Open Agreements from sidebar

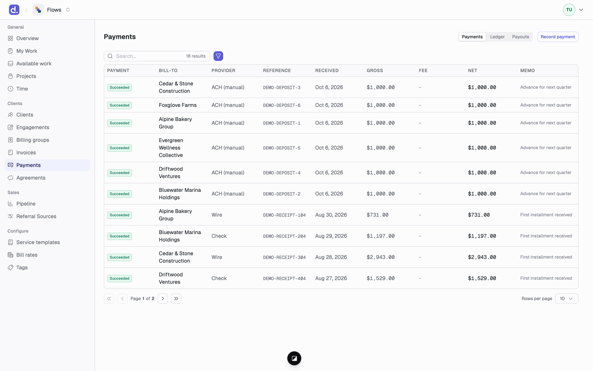click(x=31, y=178)
